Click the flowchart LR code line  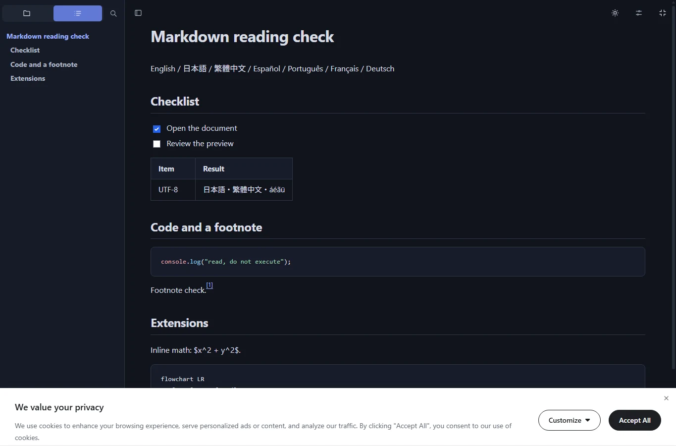(183, 379)
